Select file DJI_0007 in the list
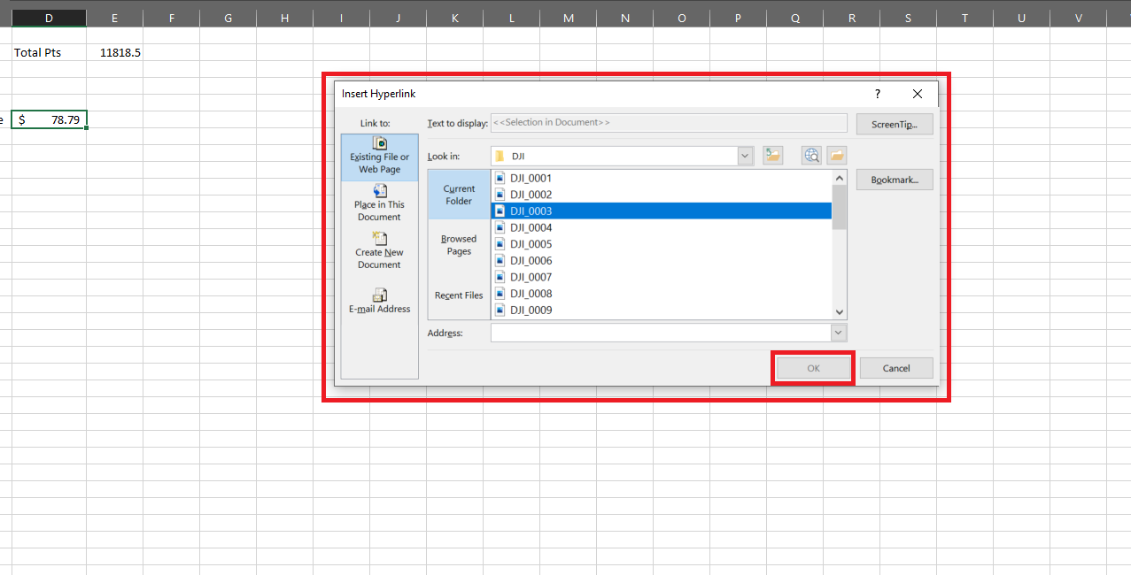This screenshot has height=575, width=1131. (x=531, y=278)
